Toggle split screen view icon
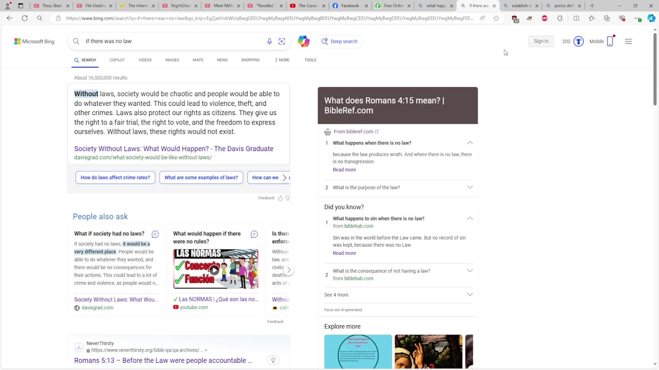This screenshot has width=659, height=370. pos(576,18)
